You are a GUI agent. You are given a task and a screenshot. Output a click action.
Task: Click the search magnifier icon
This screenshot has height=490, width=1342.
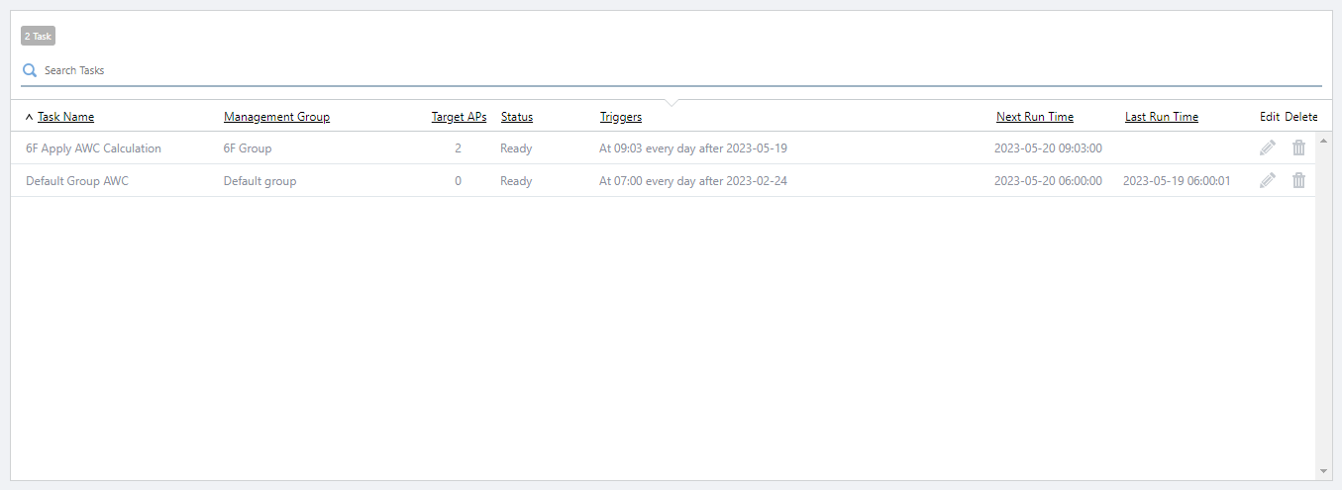point(30,70)
